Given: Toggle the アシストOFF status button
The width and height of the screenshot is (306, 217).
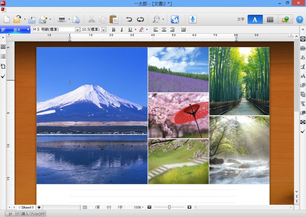Looking at the screenshot, I should [x=38, y=214].
